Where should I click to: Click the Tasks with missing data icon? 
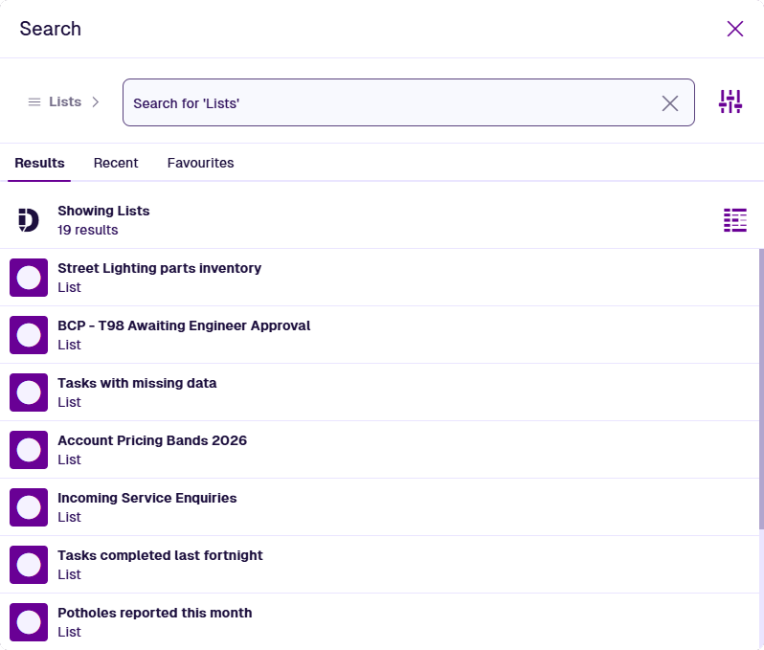coord(29,392)
